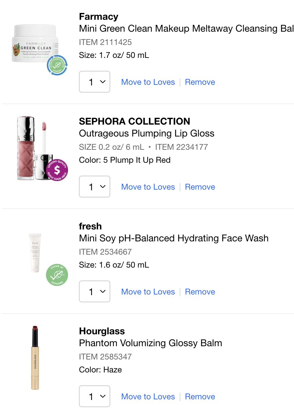Remove Hourglass Phantom Volumizing Glossy Balm
Viewport: 294px width, 416px height.
point(200,397)
